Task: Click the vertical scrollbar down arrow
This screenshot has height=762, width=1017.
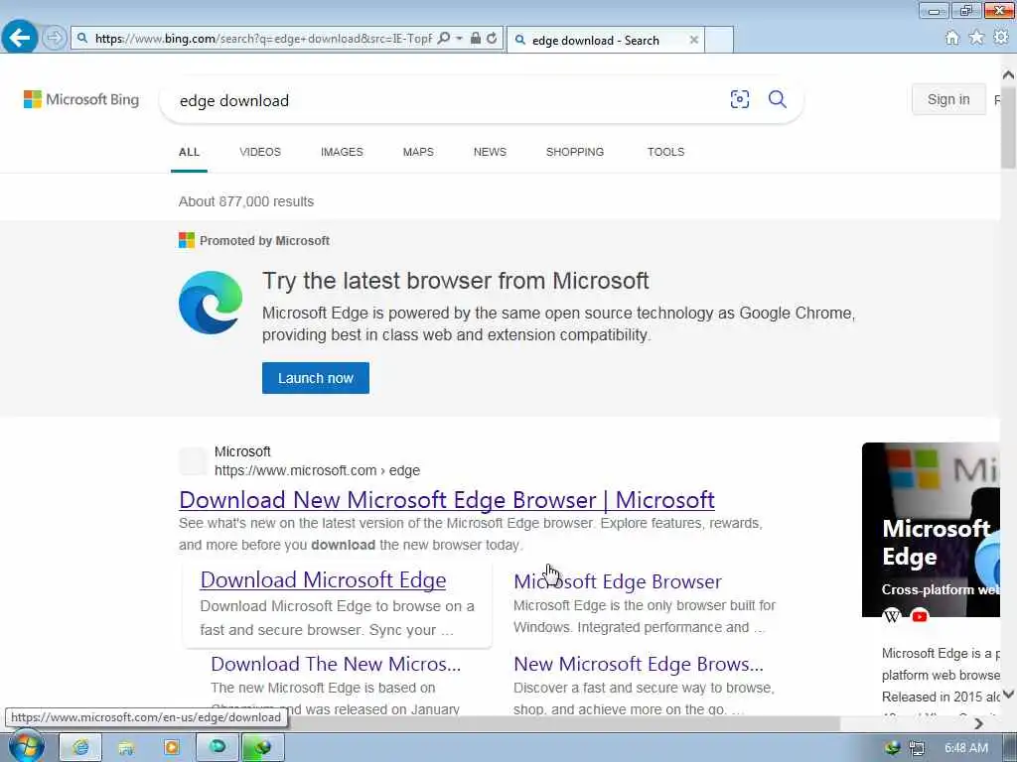Action: [x=1008, y=694]
